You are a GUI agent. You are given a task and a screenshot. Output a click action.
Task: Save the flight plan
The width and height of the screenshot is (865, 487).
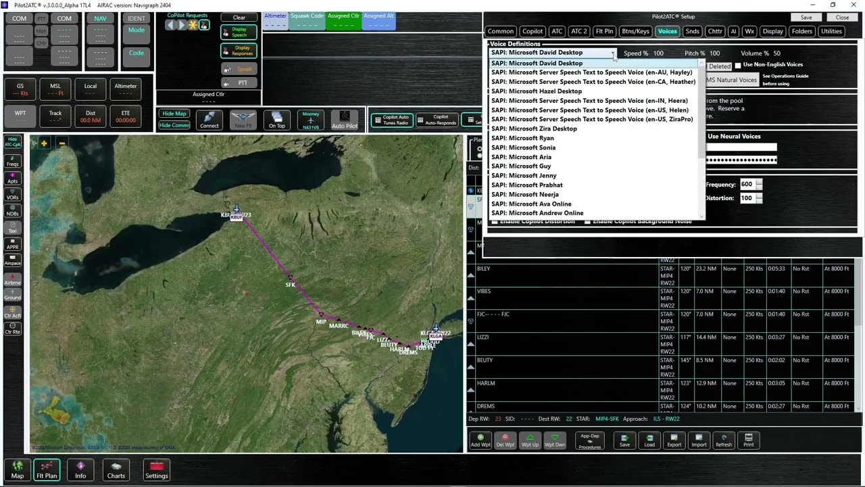tap(625, 440)
